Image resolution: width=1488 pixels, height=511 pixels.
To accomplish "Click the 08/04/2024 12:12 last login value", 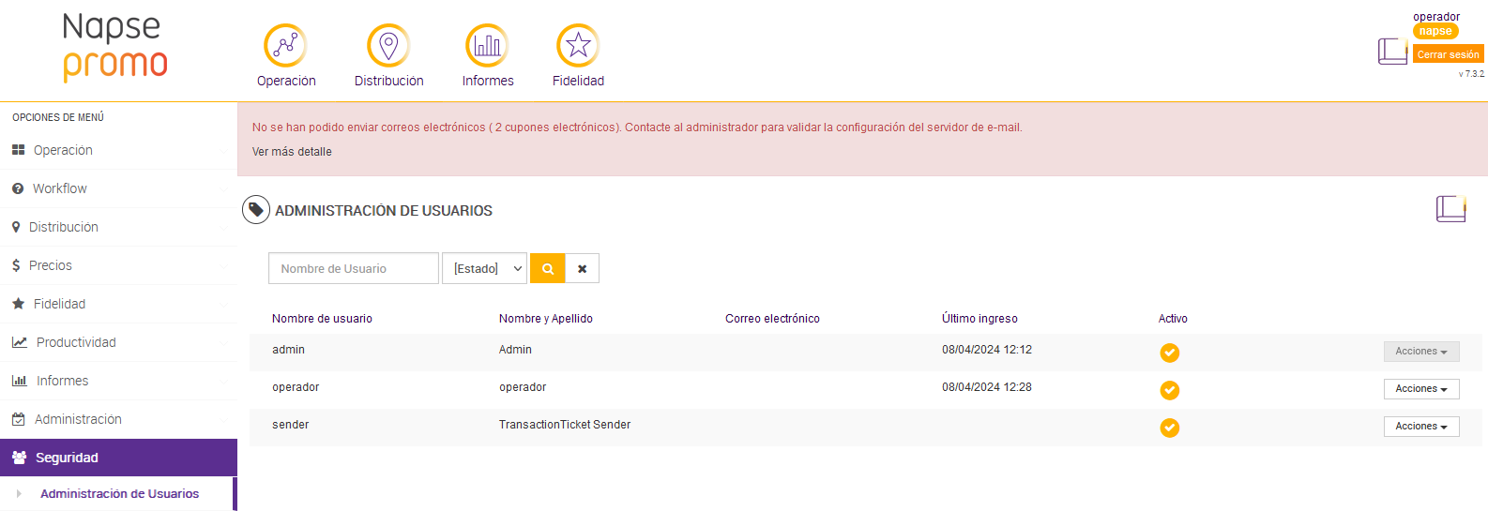I will coord(987,350).
